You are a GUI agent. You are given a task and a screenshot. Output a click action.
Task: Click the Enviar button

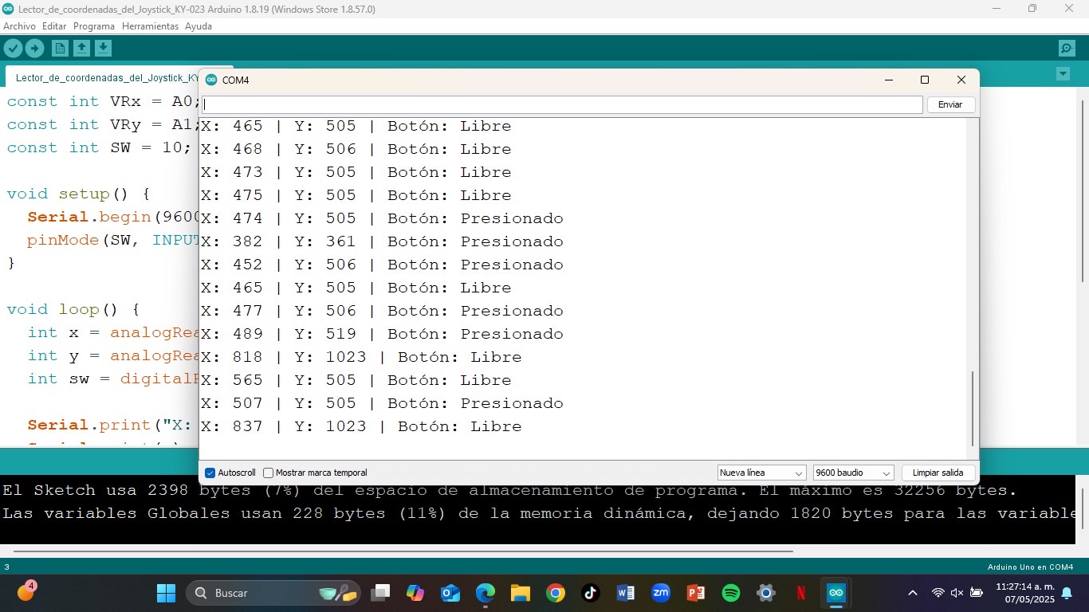point(950,104)
